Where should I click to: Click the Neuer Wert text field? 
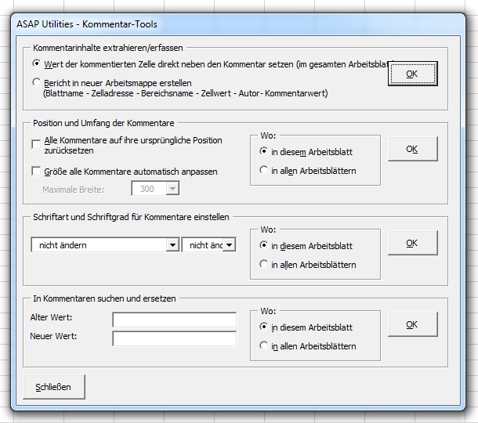[x=175, y=338]
